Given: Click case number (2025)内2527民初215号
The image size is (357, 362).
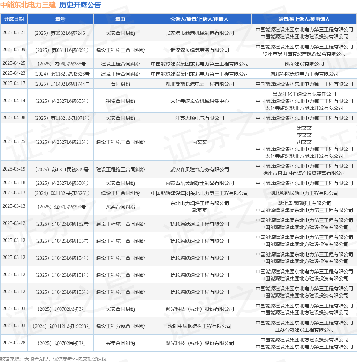Looking at the screenshot, I should (62, 142).
